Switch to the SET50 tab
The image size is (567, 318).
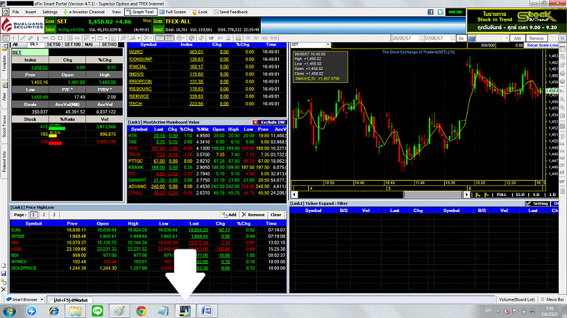tap(53, 45)
